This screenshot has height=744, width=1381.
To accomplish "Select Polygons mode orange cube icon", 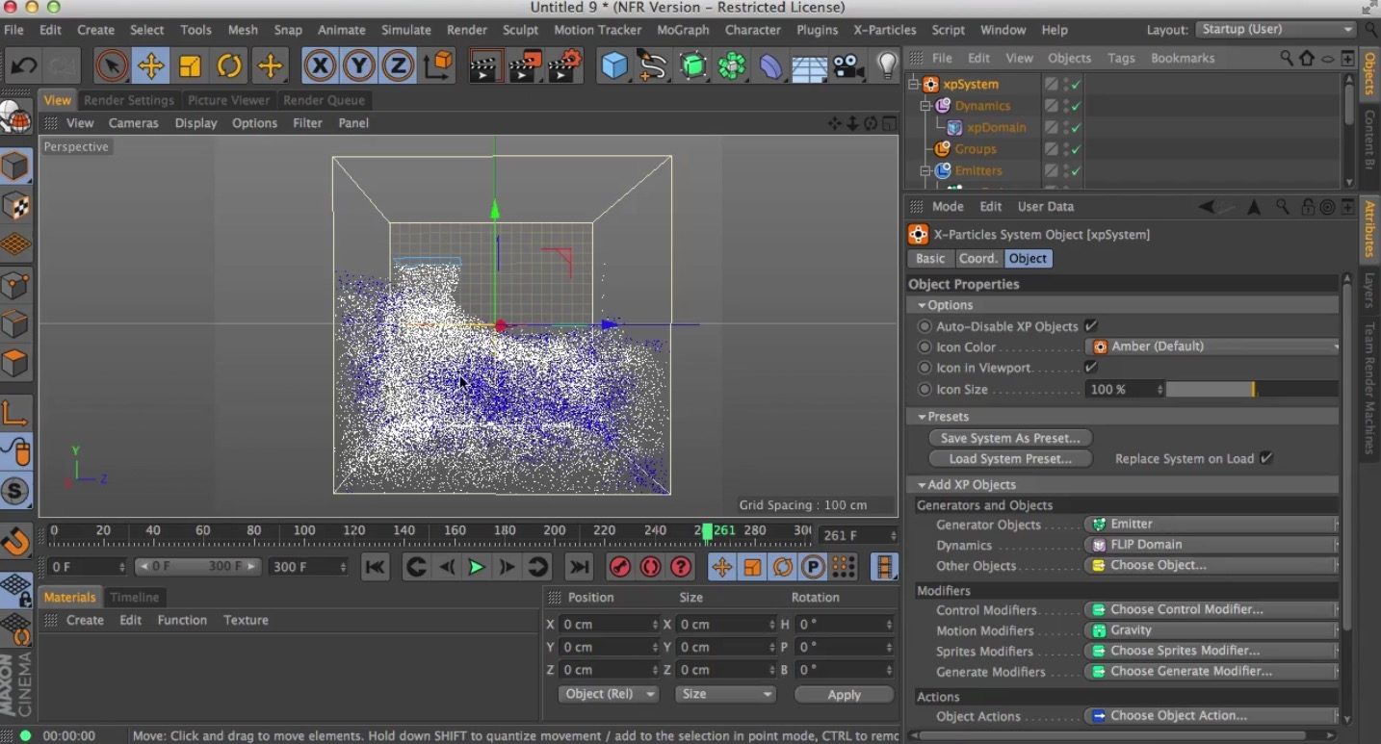I will 14,364.
